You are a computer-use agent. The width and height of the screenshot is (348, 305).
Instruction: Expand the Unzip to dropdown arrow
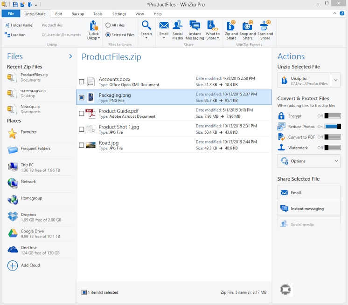[x=335, y=80]
